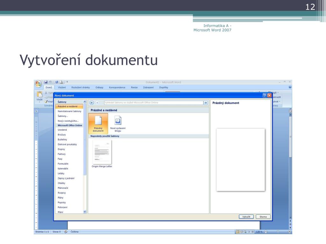Switch to Outline view icon
326x244 pixels.
coord(249,232)
